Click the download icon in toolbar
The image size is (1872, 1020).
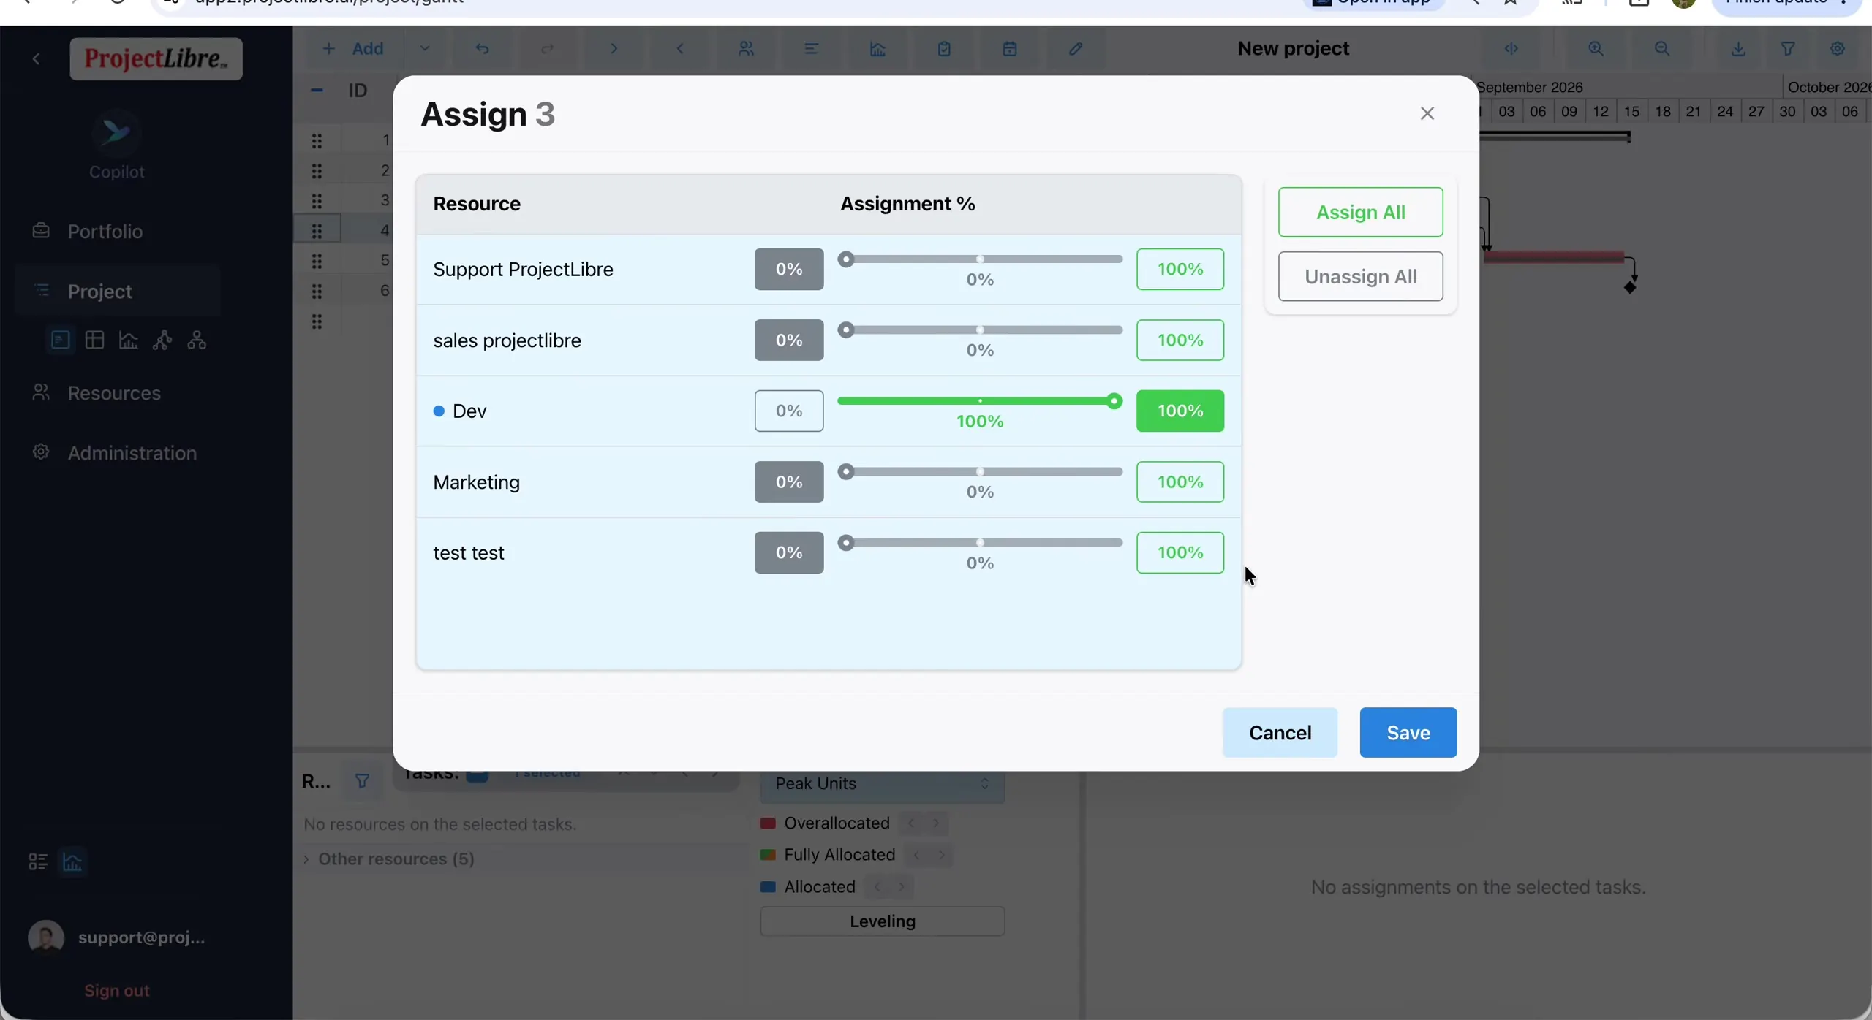pos(1738,48)
